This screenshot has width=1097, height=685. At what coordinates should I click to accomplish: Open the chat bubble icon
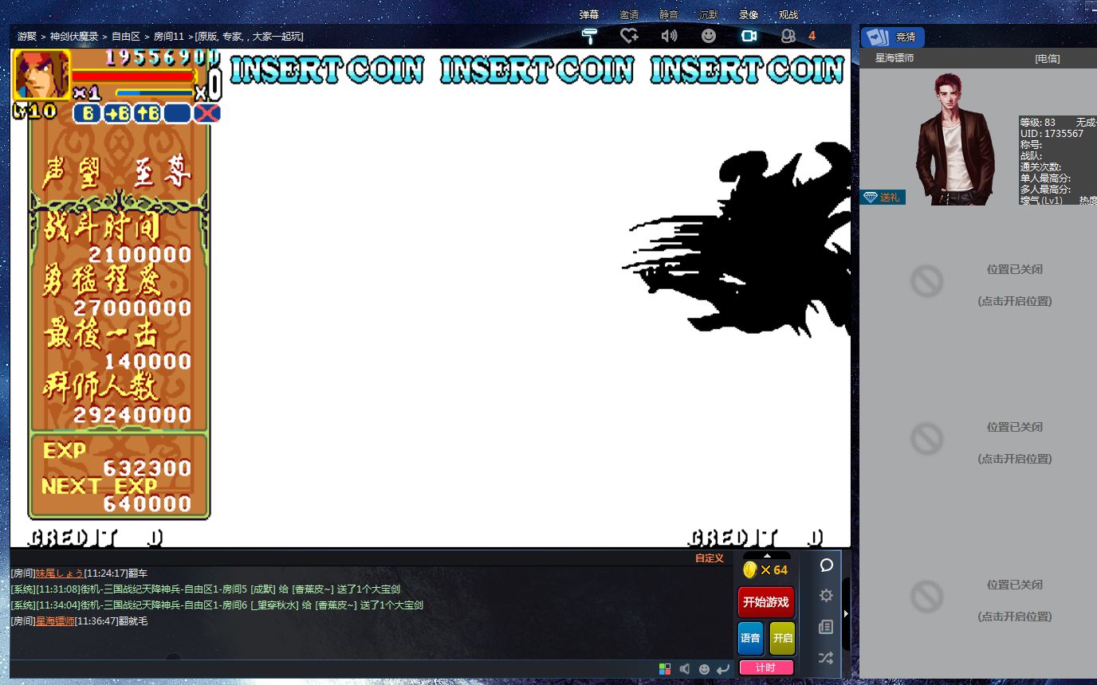click(826, 566)
